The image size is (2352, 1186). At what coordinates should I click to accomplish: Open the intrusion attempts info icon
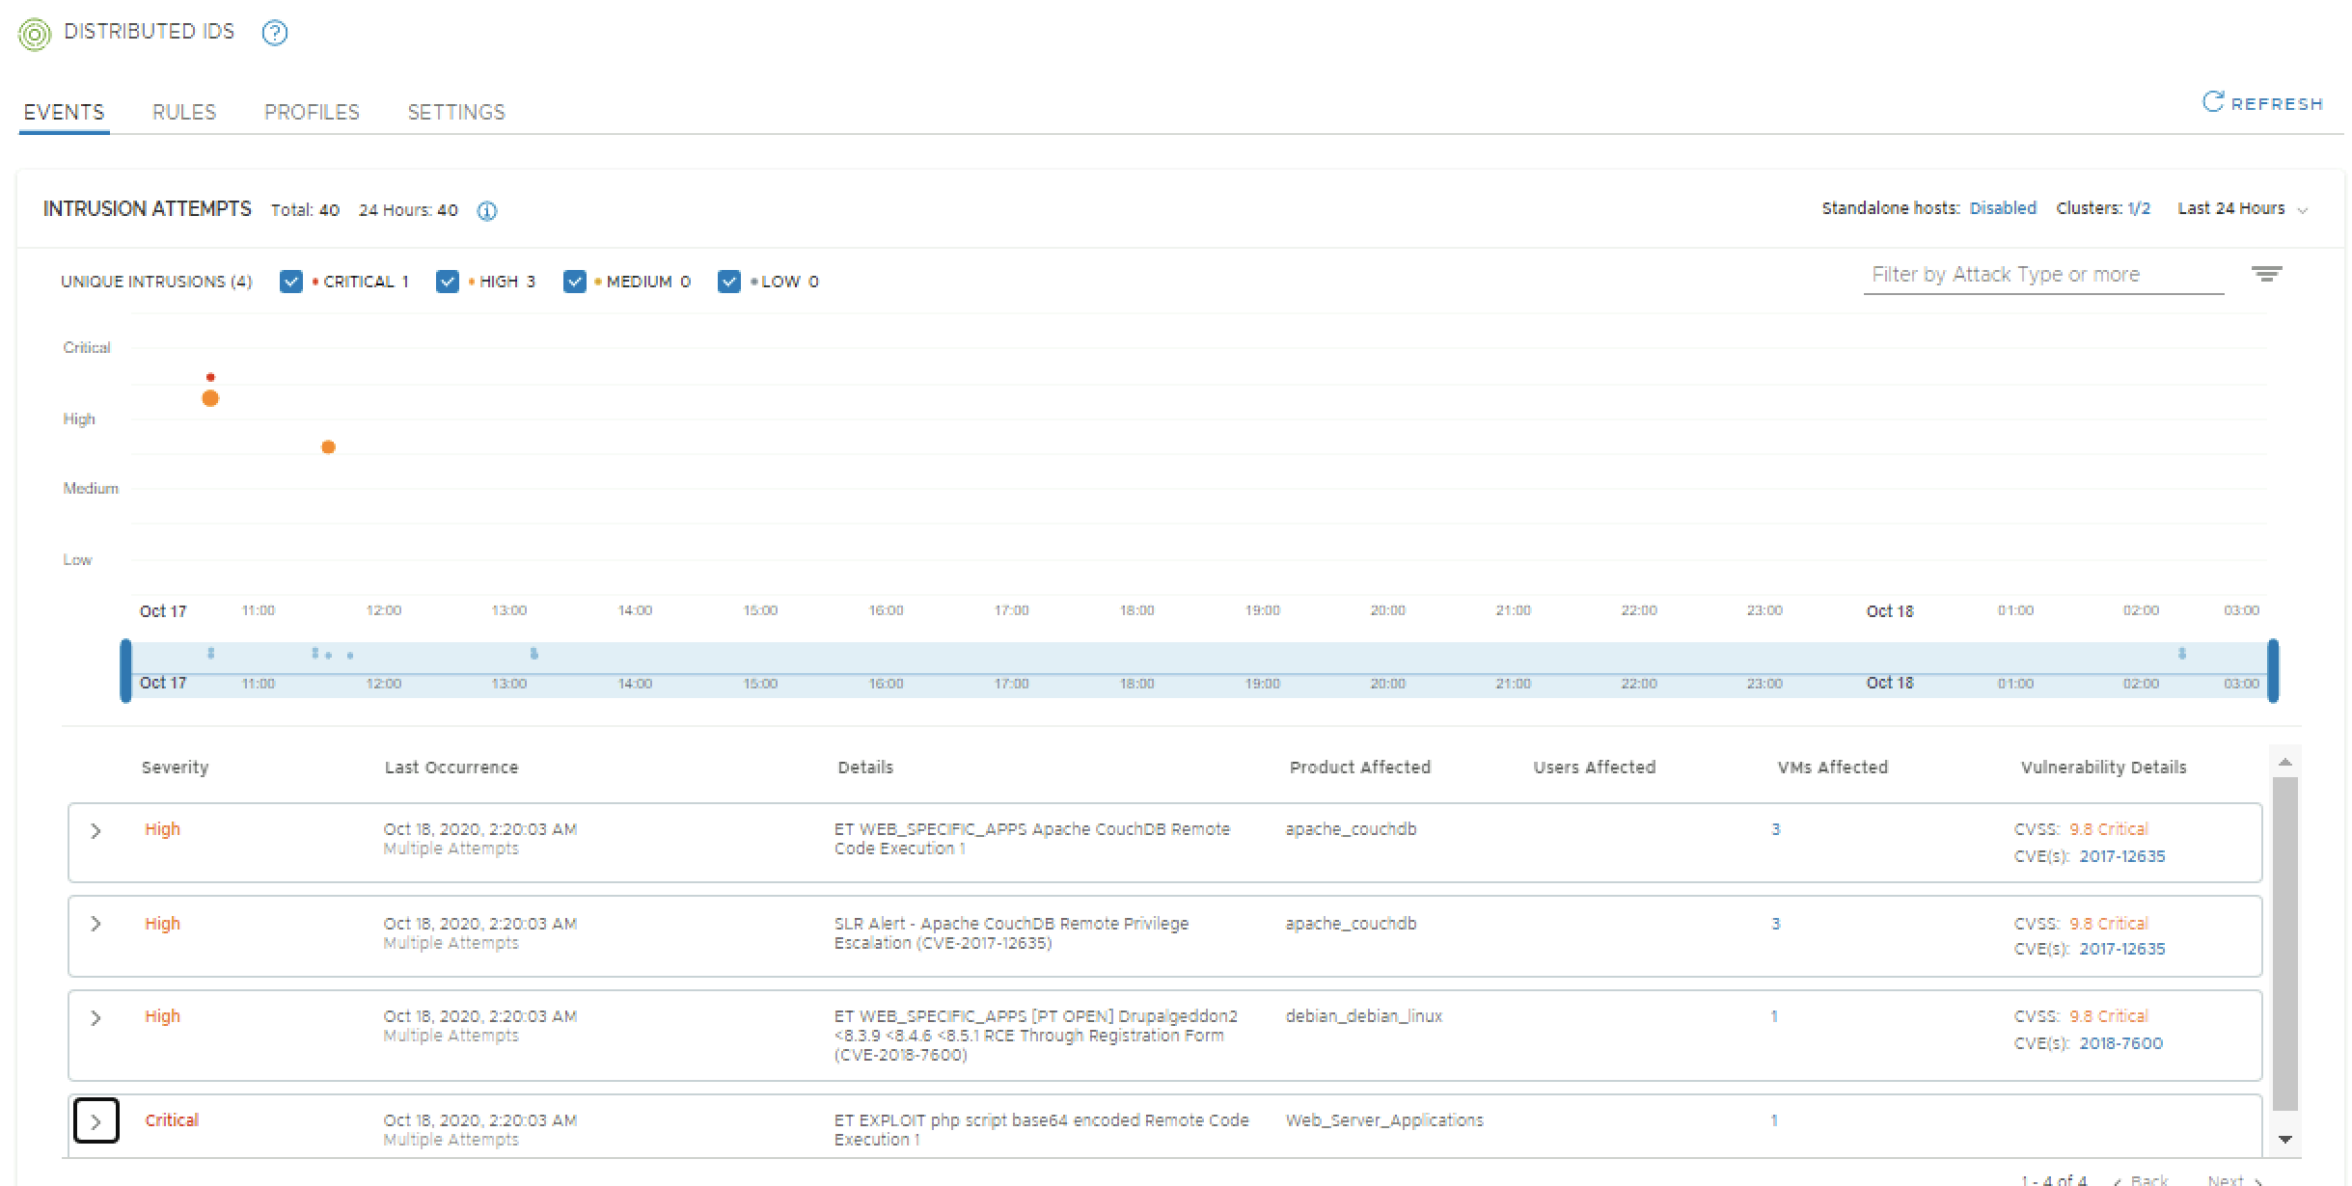click(x=487, y=211)
